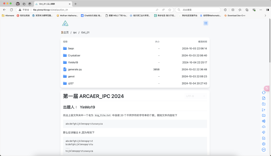This screenshot has width=271, height=156.
Task: Open the UTF-8 encoding dropdown
Action: coord(195,96)
